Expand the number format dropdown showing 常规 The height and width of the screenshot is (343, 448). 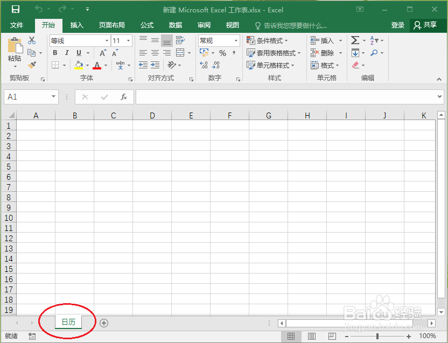pos(236,41)
